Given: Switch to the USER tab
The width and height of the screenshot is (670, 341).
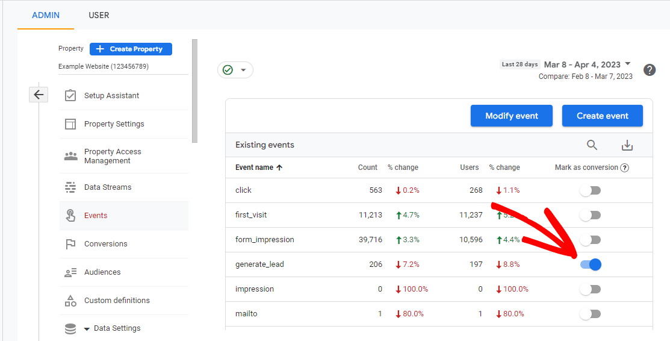Looking at the screenshot, I should [x=99, y=15].
